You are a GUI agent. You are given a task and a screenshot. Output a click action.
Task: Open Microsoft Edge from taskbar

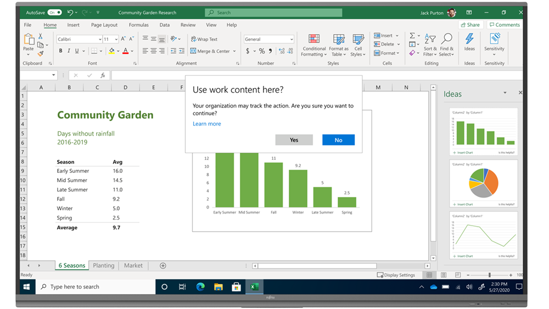(x=200, y=287)
